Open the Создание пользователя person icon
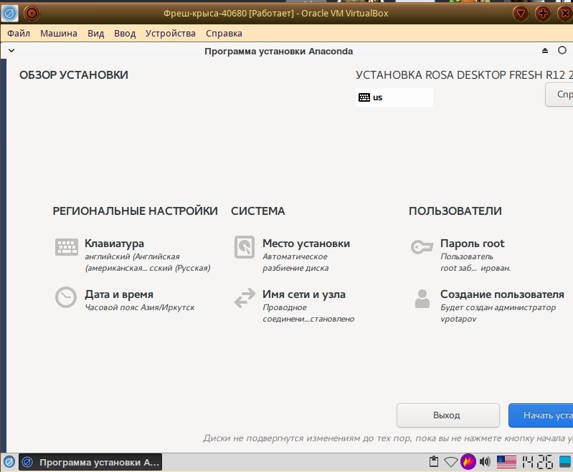 (422, 298)
